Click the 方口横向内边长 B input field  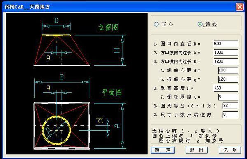226,62
